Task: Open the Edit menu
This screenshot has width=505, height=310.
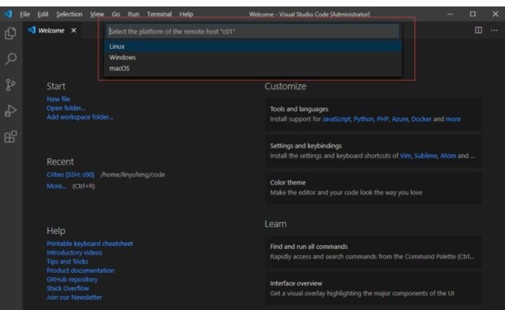Action: [43, 14]
